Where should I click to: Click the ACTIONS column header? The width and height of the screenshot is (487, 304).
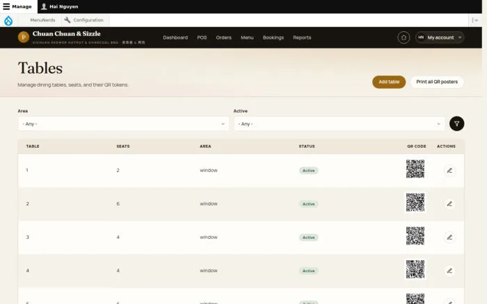447,146
